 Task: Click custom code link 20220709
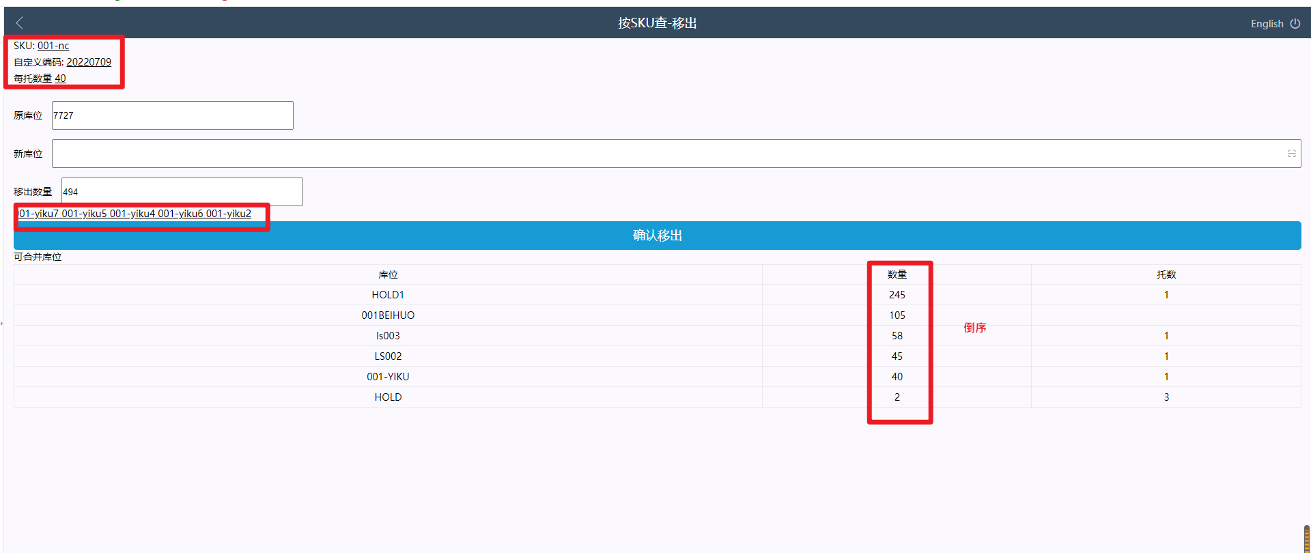tap(89, 62)
